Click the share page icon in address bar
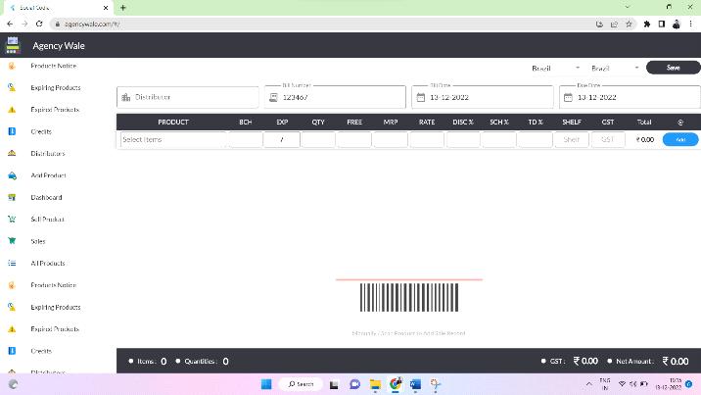701x395 pixels. (x=614, y=24)
